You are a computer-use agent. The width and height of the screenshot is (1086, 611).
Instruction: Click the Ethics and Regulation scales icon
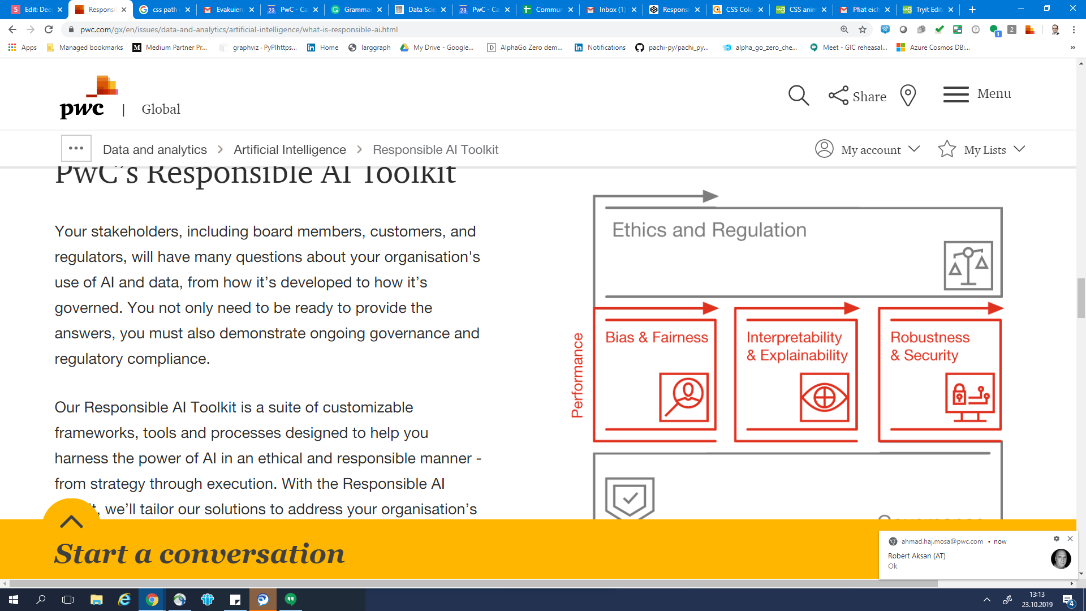pyautogui.click(x=968, y=265)
